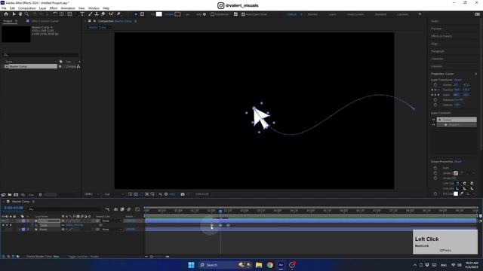Delete selected item with Project panel trash icon
The width and height of the screenshot is (483, 271).
(x=40, y=194)
